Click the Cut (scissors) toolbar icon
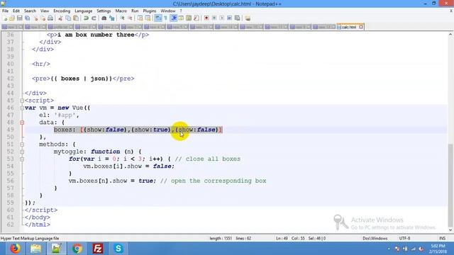Viewport: 454px width, 255px height. coord(60,18)
